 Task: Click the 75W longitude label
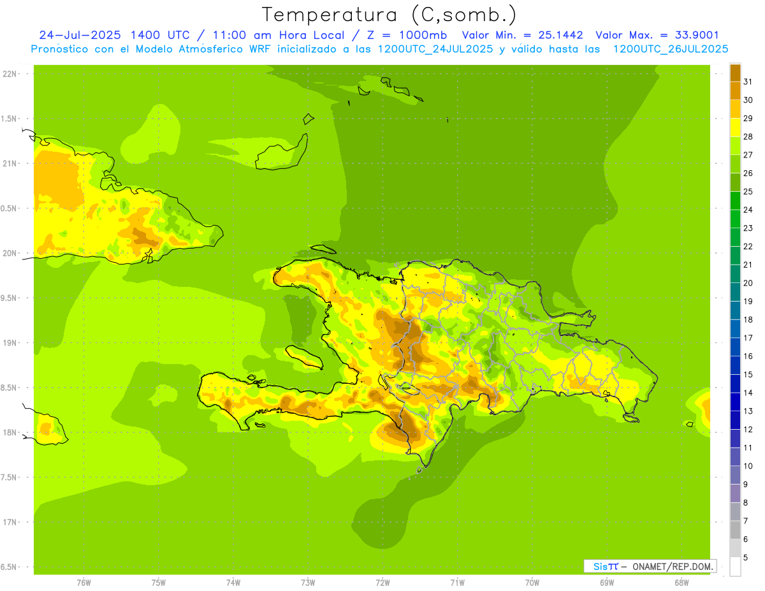159,582
